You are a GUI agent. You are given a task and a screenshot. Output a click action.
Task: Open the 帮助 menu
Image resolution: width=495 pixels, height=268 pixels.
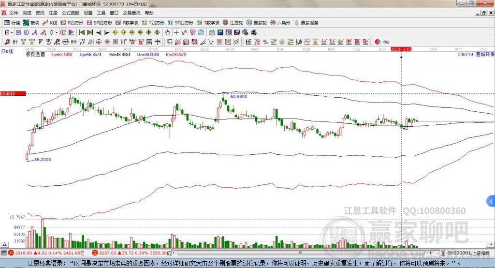(x=149, y=13)
